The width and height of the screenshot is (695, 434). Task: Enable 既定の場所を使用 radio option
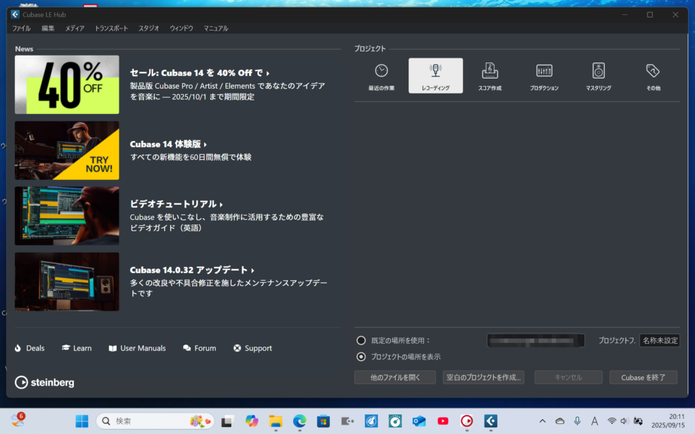click(x=361, y=340)
